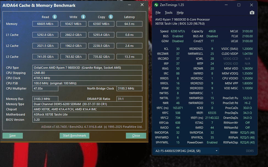Minimize the AIDA64 benchmark window

[x=129, y=5]
